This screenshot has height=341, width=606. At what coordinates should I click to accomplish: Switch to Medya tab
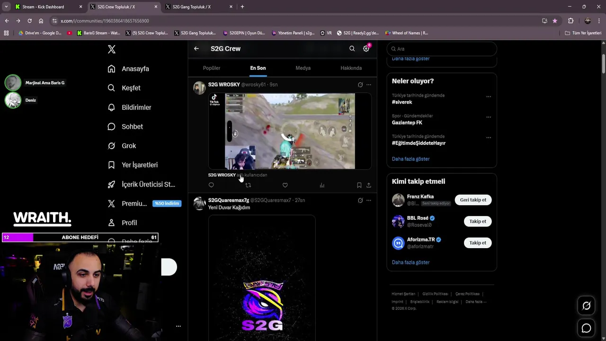point(303,68)
